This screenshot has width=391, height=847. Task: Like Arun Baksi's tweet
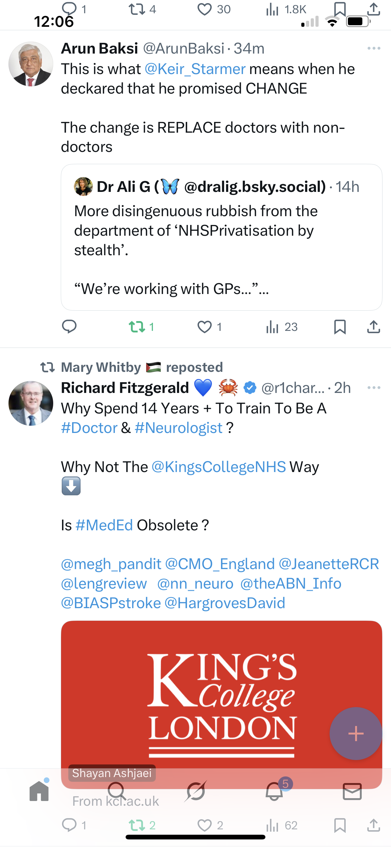coord(204,327)
